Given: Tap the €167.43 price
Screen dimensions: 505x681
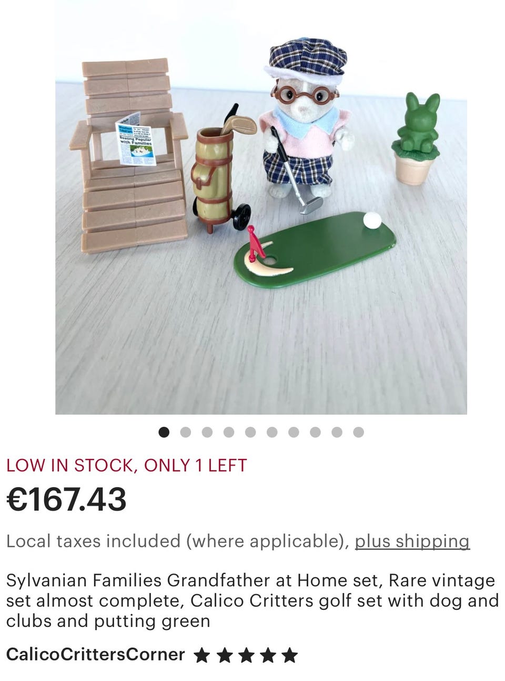Looking at the screenshot, I should [66, 499].
